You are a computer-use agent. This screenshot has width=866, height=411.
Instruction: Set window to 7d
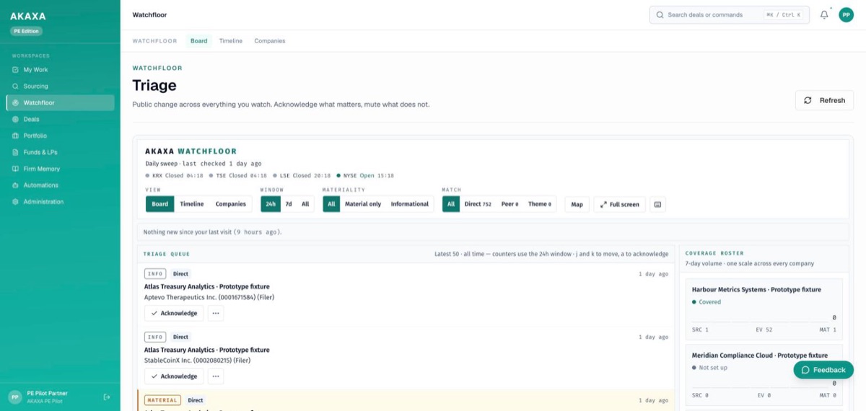(289, 204)
